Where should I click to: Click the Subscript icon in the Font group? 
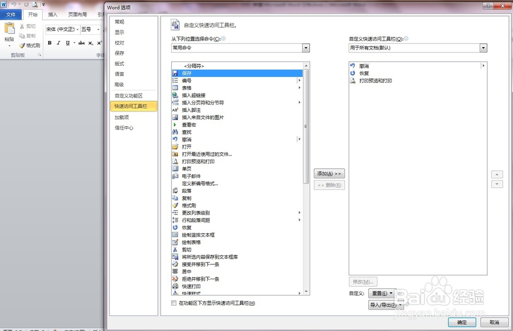pos(90,43)
